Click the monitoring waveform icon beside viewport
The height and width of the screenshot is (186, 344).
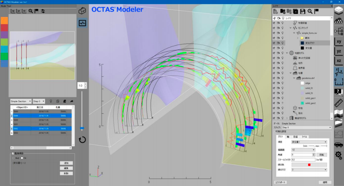82,23
